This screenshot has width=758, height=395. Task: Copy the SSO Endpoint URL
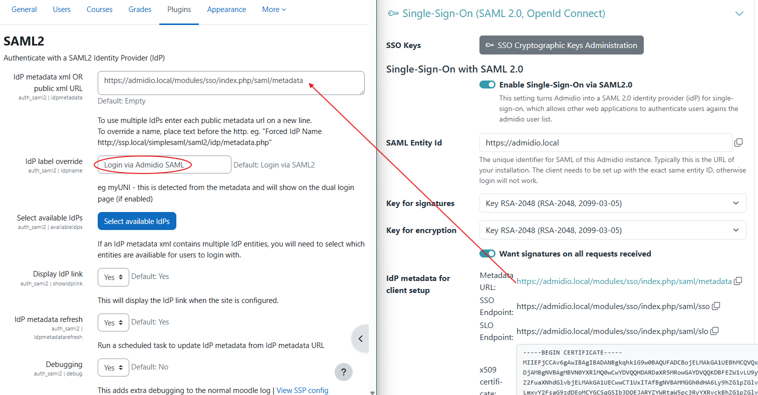[716, 306]
